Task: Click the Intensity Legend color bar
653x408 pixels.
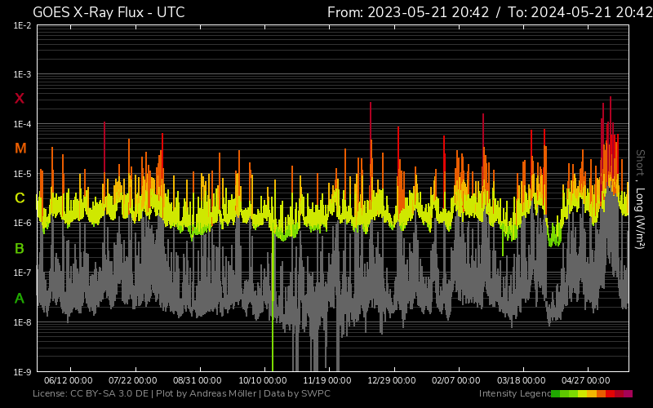Action: pos(592,394)
